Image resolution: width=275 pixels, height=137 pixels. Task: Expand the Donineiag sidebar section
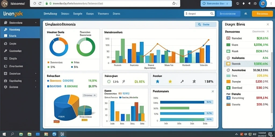tap(20, 81)
